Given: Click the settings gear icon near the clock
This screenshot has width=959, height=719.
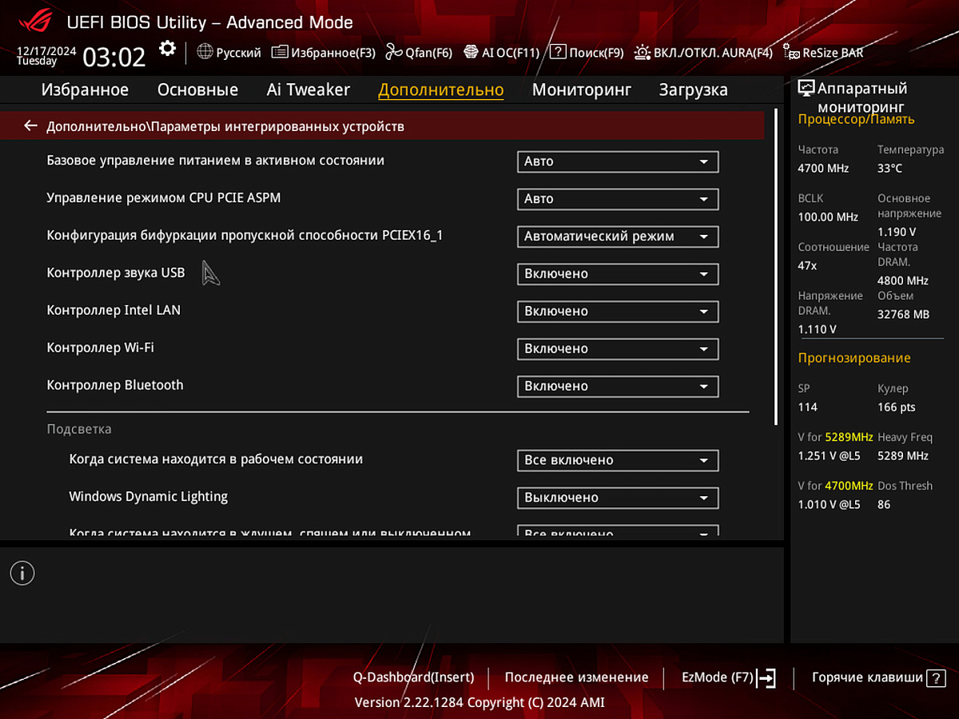Looking at the screenshot, I should pos(167,49).
